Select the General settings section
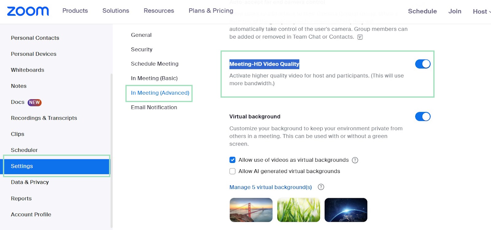This screenshot has width=491, height=230. click(141, 35)
